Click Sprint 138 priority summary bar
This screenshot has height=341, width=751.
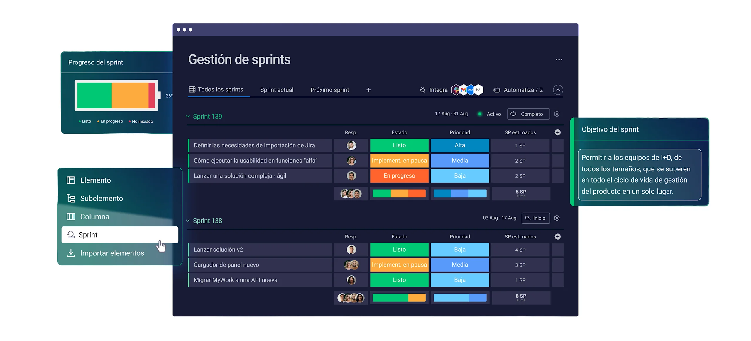[x=460, y=298]
